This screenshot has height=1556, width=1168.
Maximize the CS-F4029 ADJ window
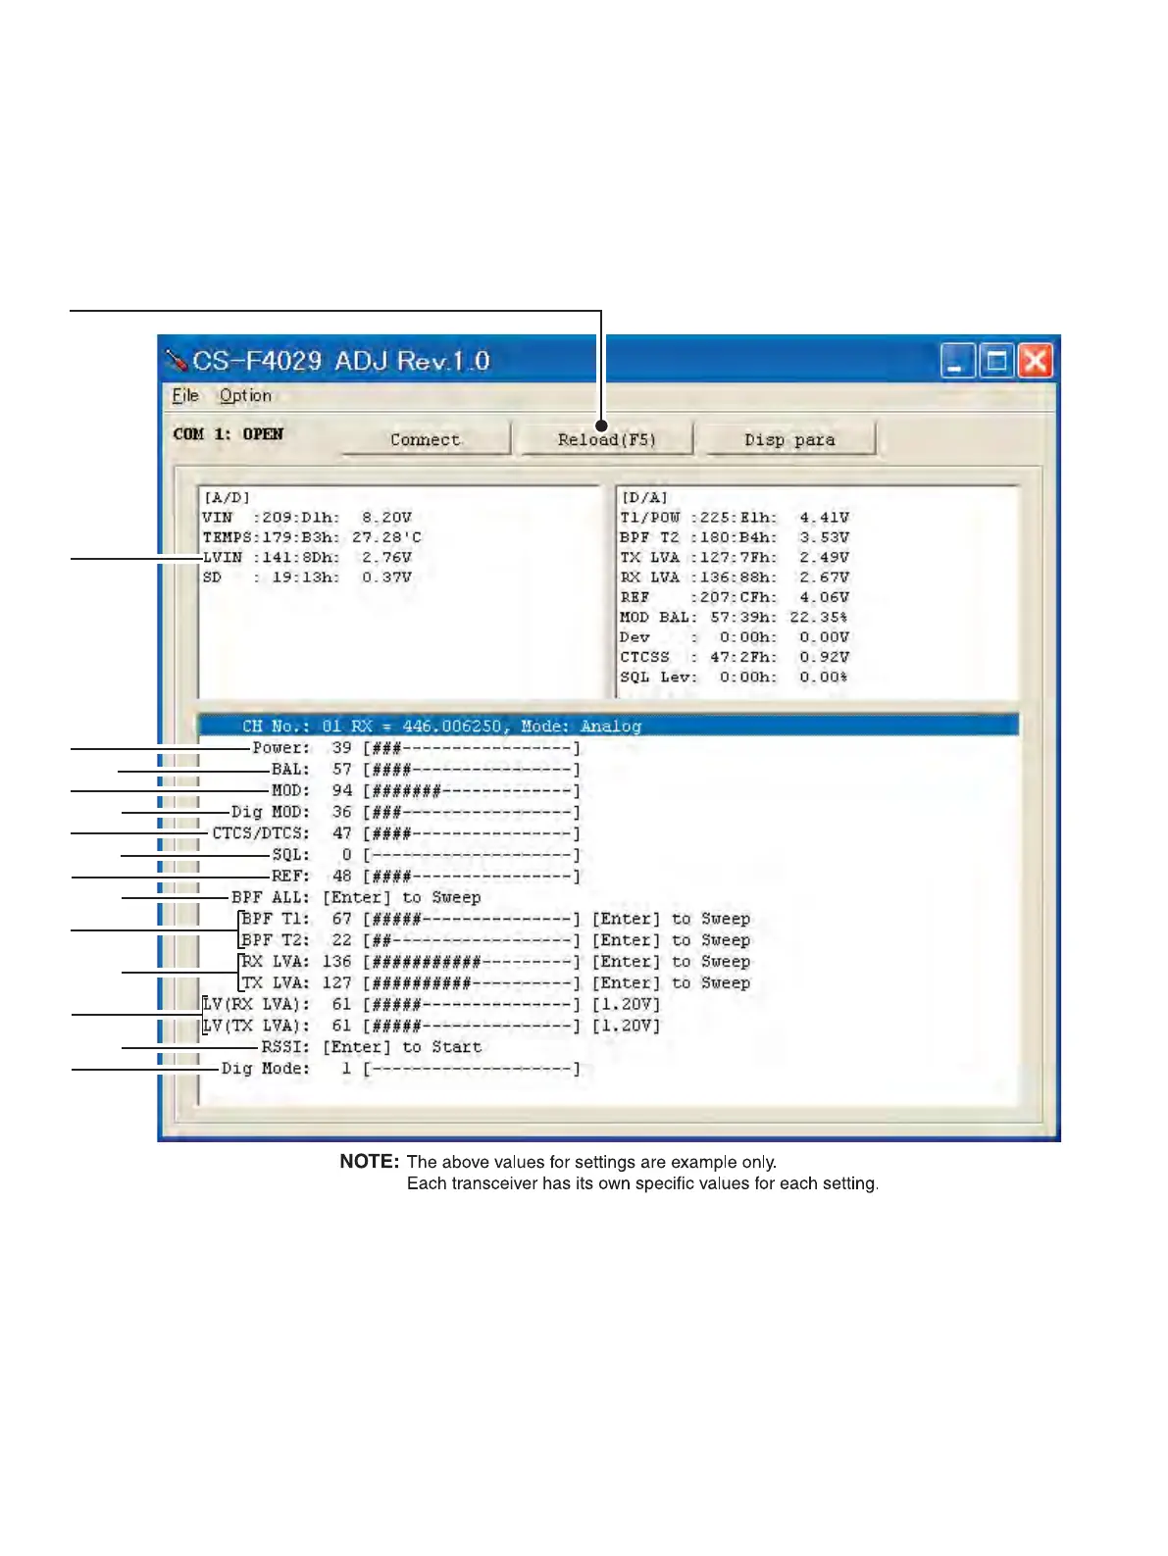tap(996, 361)
